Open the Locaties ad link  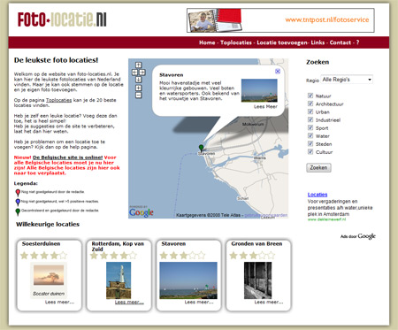318,195
